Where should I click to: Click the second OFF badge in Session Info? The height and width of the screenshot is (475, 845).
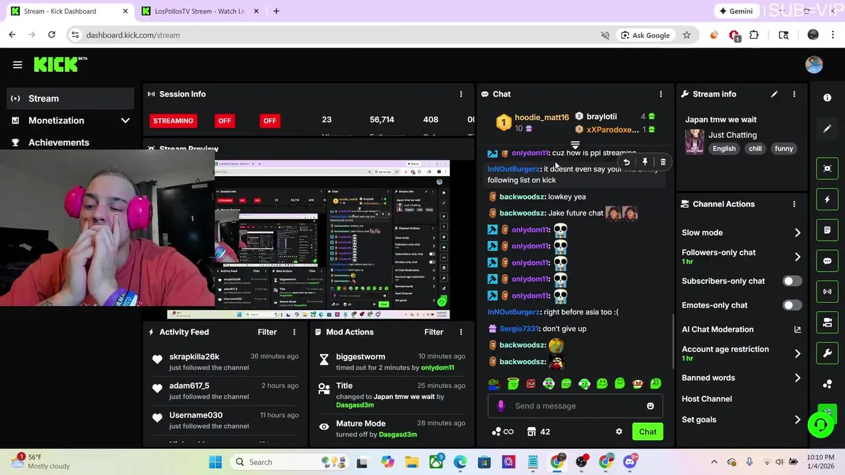tap(269, 121)
